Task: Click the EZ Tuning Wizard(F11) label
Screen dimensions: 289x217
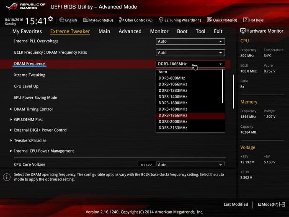Action: (183, 20)
